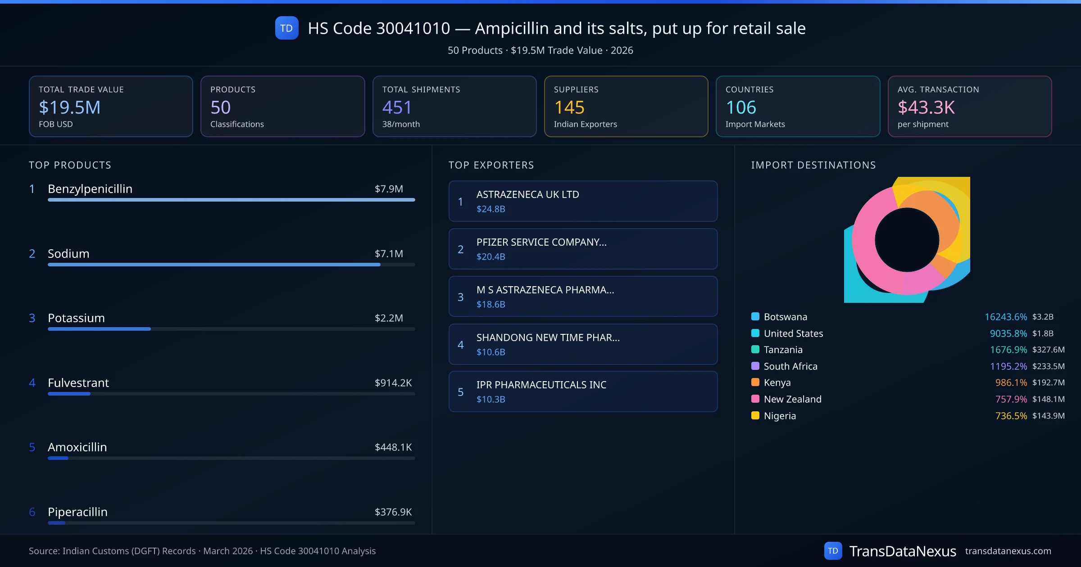Click the Nigeria legend color square
The image size is (1081, 567).
(x=755, y=415)
